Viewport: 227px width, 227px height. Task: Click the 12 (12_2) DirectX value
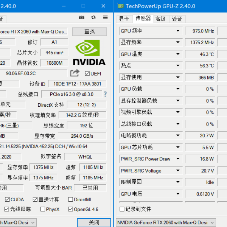click(87, 105)
